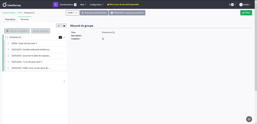Switch to the Paramètres tab
Image resolution: width=257 pixels, height=124 pixels.
[10, 20]
